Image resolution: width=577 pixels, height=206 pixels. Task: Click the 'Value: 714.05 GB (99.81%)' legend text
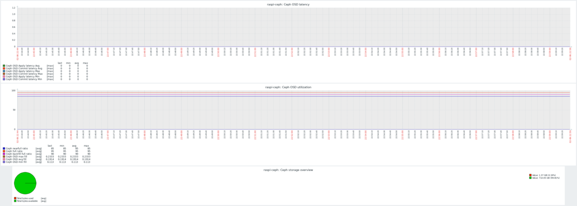coord(546,178)
